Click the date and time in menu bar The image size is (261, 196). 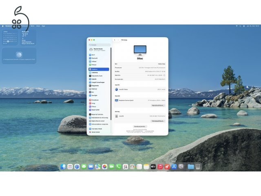click(x=253, y=26)
